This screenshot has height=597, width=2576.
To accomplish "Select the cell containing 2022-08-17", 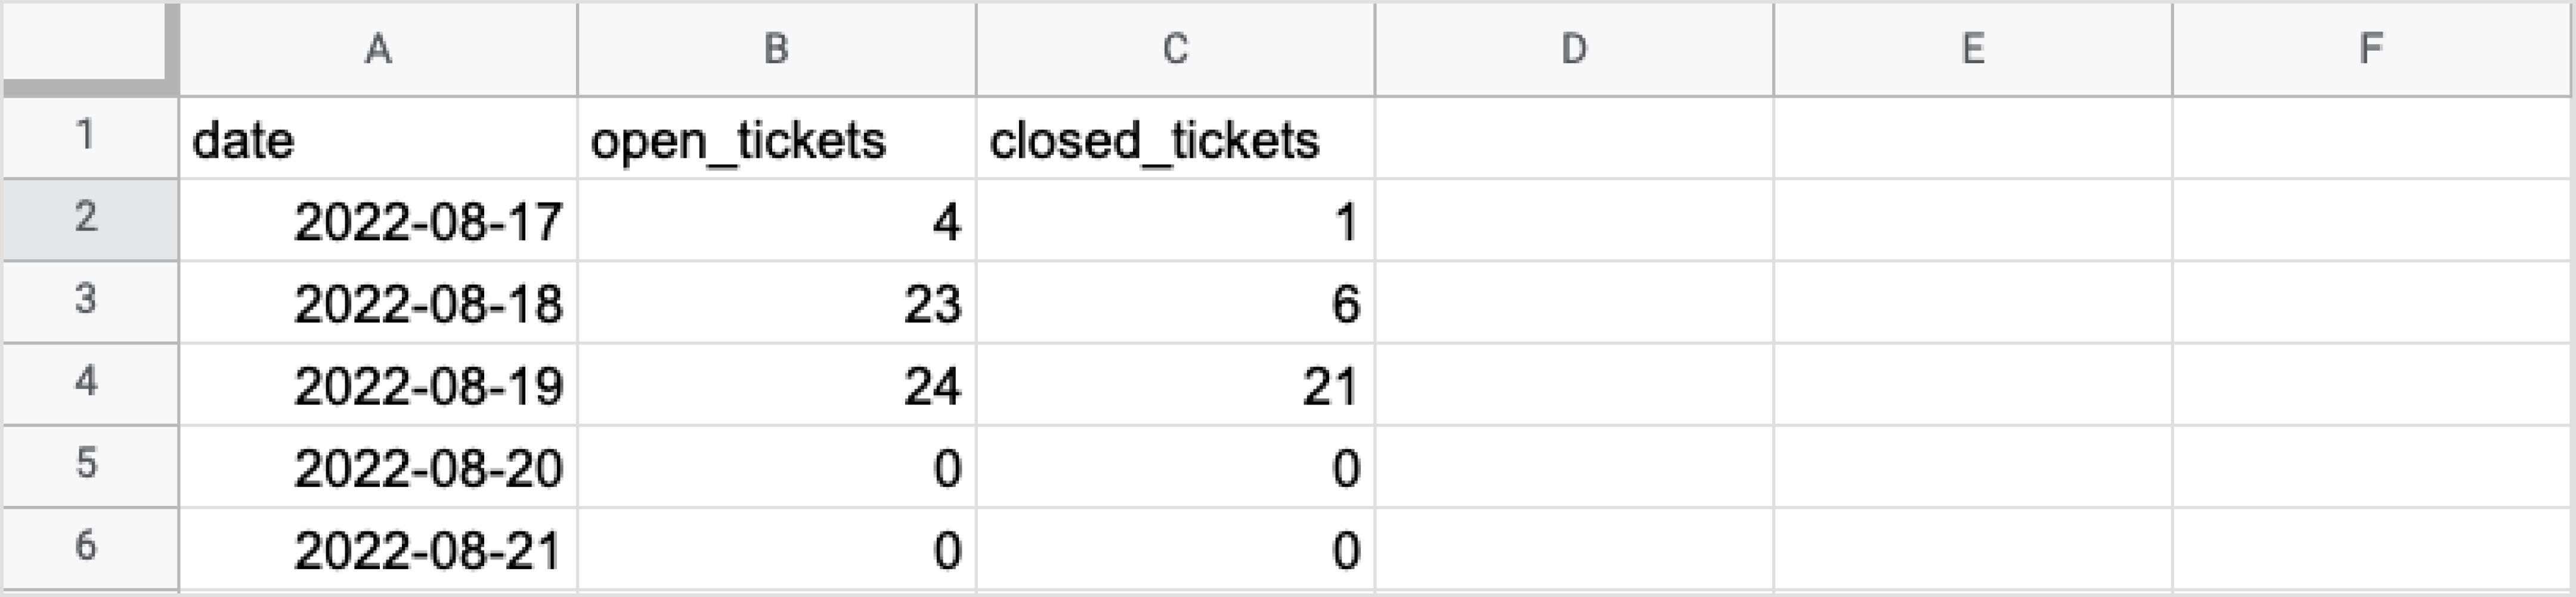I will (378, 221).
